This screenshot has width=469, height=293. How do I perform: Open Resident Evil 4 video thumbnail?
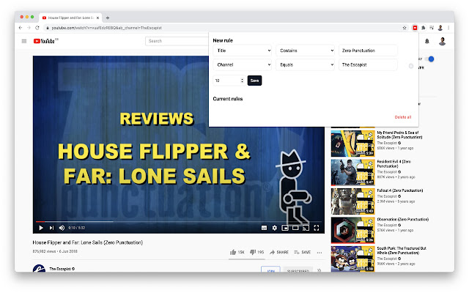pos(352,172)
